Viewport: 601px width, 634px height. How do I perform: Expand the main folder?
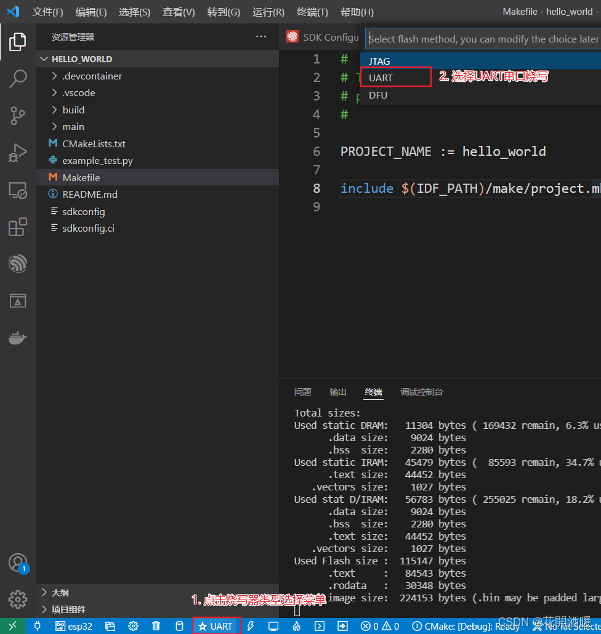coord(158,126)
